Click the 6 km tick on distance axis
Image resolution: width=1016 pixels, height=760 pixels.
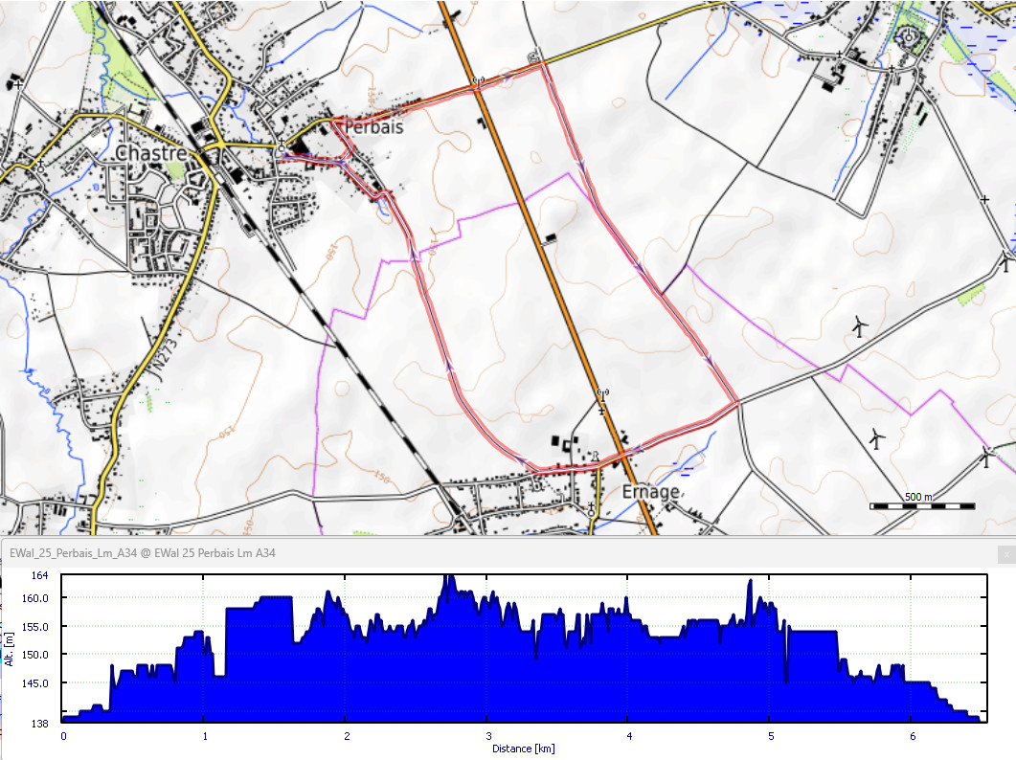click(913, 736)
